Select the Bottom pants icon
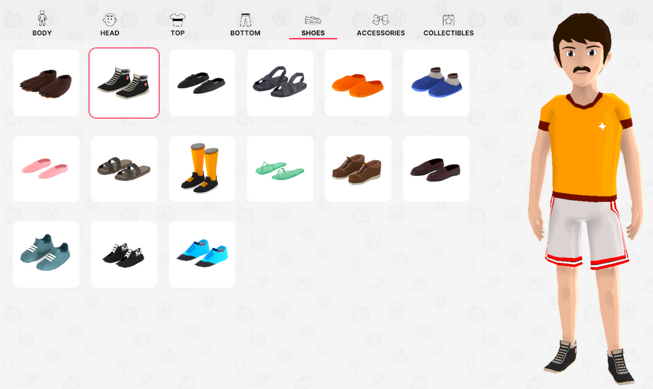Image resolution: width=653 pixels, height=389 pixels. [x=245, y=20]
